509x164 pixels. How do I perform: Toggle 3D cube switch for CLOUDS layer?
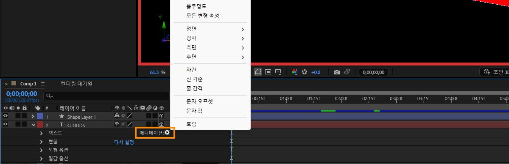point(161,125)
